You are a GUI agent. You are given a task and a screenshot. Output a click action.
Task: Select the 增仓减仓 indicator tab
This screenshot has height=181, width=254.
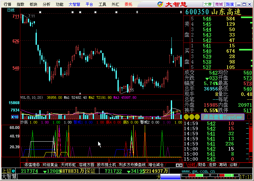[156, 165]
